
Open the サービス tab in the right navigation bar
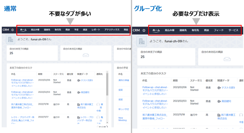point(234,30)
